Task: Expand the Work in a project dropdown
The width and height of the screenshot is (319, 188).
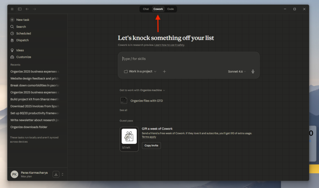Action: pyautogui.click(x=140, y=72)
